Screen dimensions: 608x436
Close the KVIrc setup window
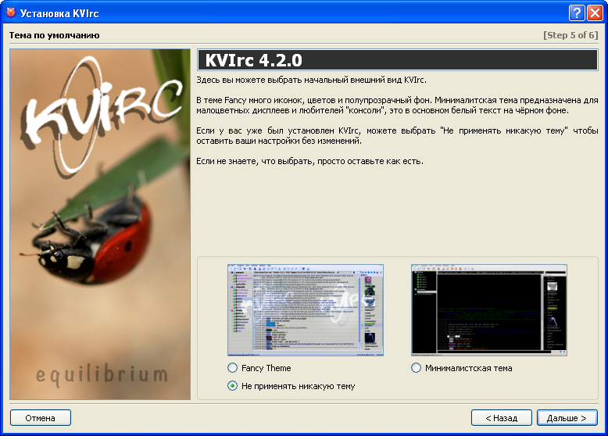pos(595,13)
